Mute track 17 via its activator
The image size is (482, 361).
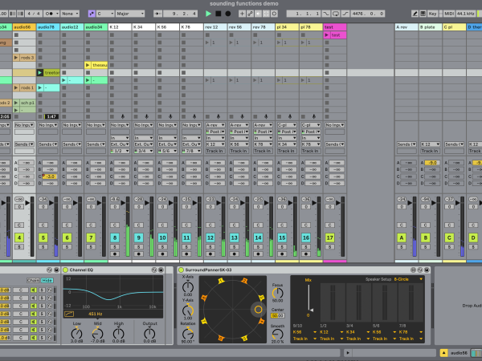pos(329,238)
